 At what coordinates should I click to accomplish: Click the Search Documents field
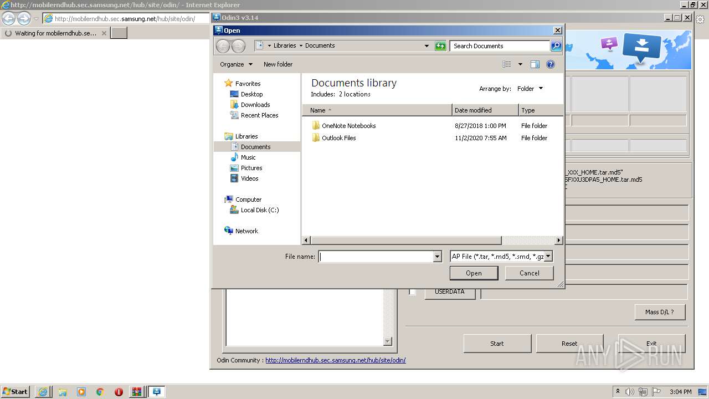(x=500, y=46)
